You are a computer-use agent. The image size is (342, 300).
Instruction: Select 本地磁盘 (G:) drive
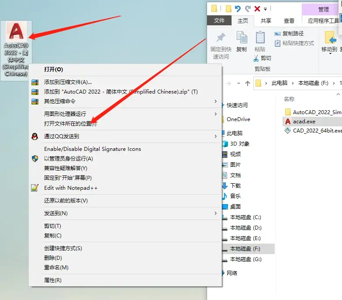click(x=245, y=259)
